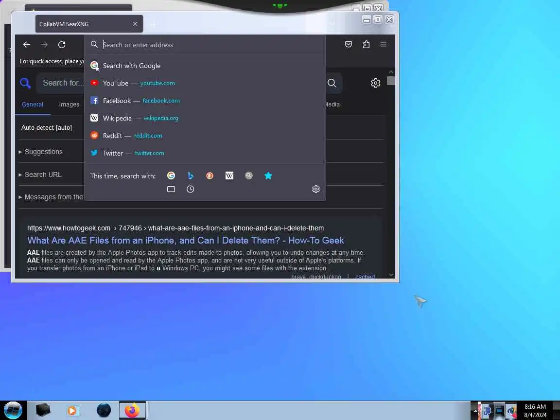Open the Auto-detect language dropdown
The width and height of the screenshot is (560, 420).
47,127
